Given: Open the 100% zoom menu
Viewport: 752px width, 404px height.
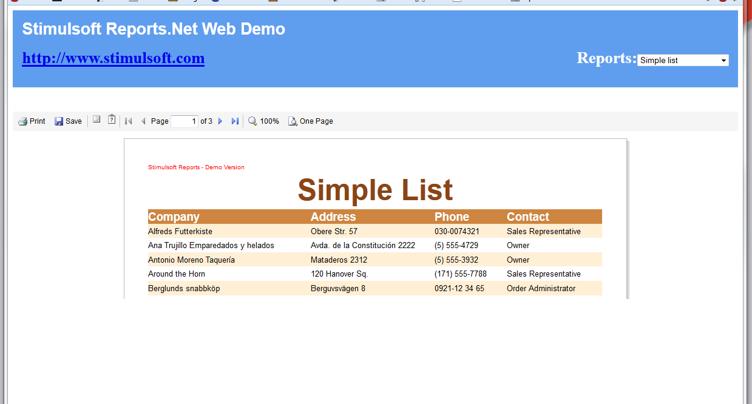Looking at the screenshot, I should [x=263, y=121].
